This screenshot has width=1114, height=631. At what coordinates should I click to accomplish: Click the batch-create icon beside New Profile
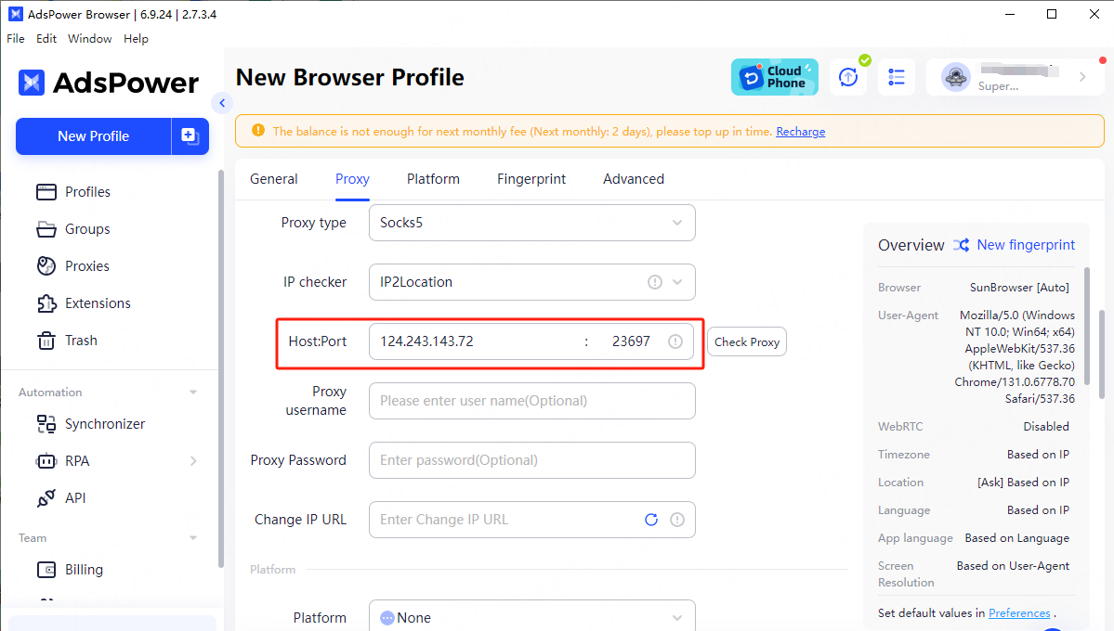(190, 136)
